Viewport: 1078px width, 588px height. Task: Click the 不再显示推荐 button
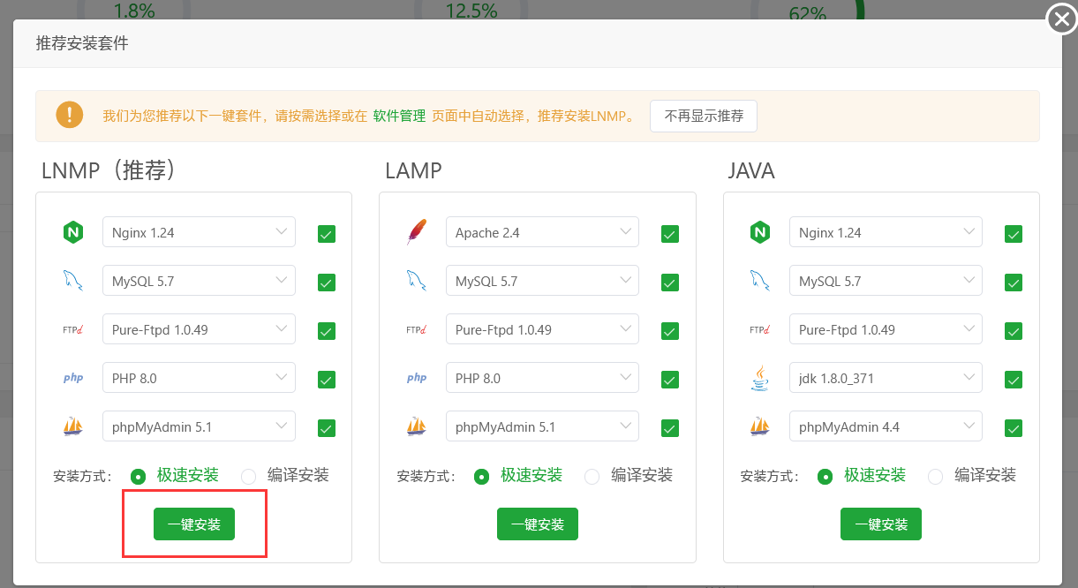(x=704, y=116)
